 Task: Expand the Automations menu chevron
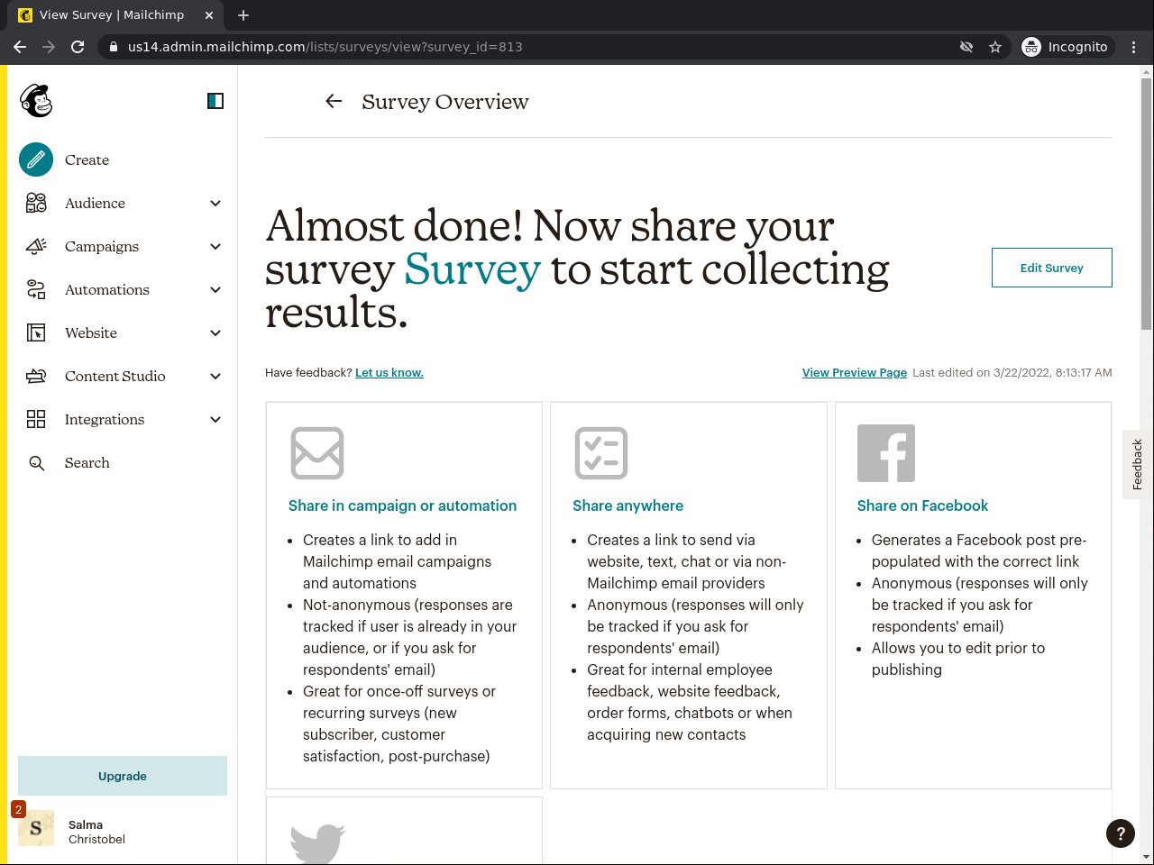[215, 290]
